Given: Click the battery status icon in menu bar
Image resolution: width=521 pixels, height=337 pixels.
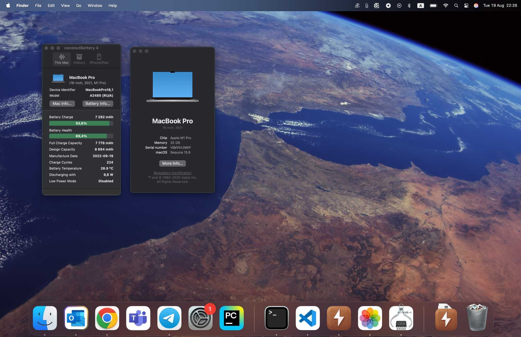Looking at the screenshot, I should [433, 5].
